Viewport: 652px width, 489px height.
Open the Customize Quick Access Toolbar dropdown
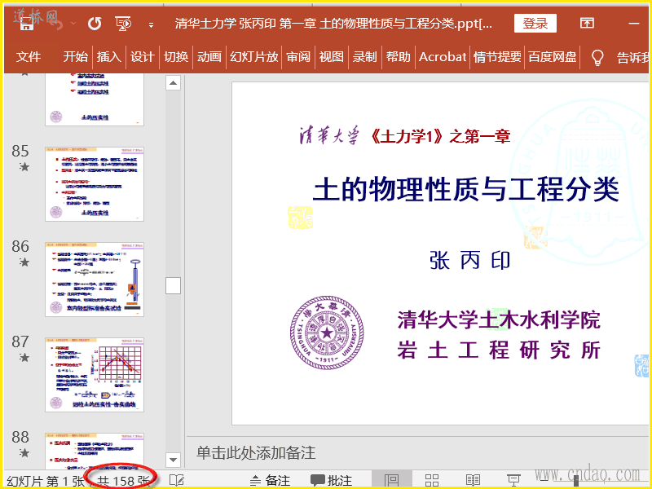[152, 25]
